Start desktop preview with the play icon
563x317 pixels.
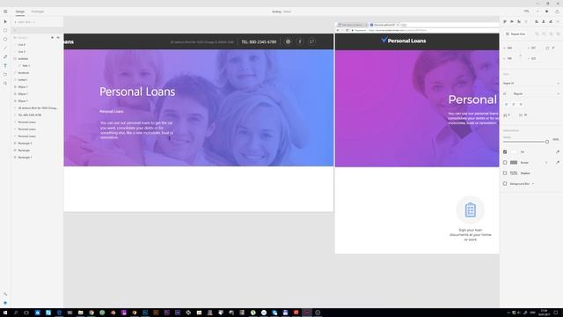(547, 11)
